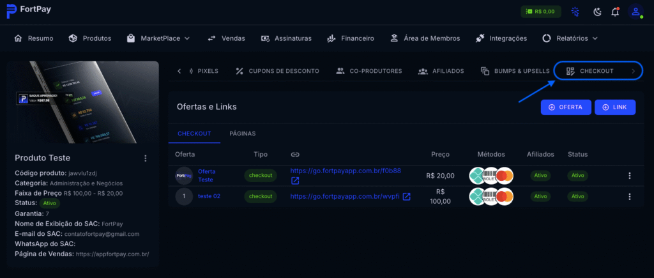Click the Link add button

point(614,107)
